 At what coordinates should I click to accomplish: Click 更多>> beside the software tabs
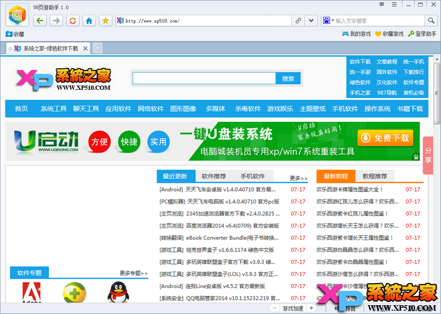pyautogui.click(x=298, y=178)
